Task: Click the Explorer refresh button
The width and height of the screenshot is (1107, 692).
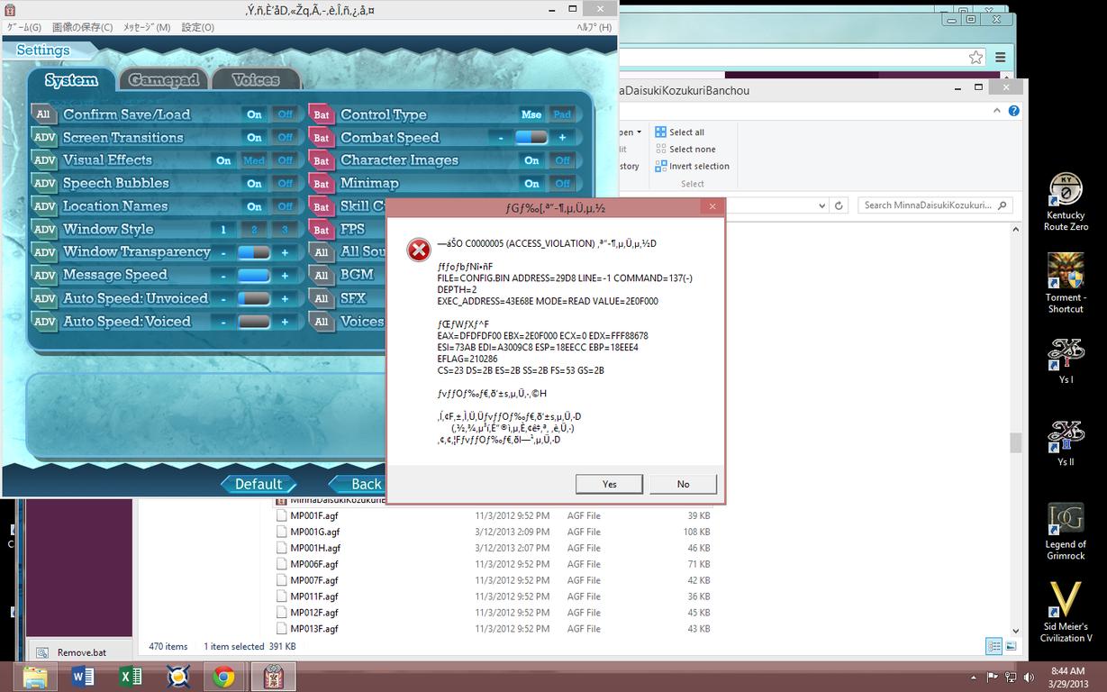Action: coord(839,205)
